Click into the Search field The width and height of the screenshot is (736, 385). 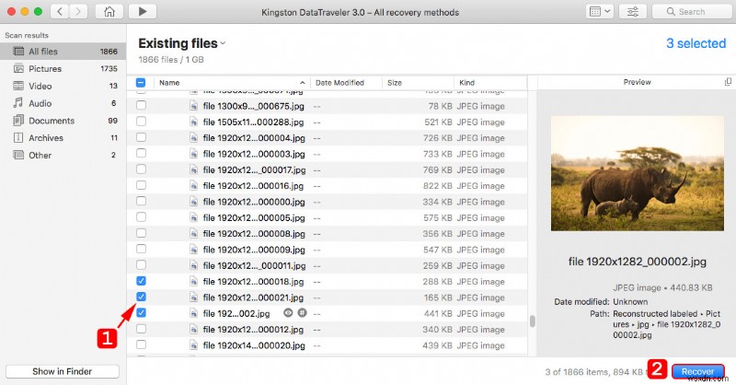tap(692, 12)
